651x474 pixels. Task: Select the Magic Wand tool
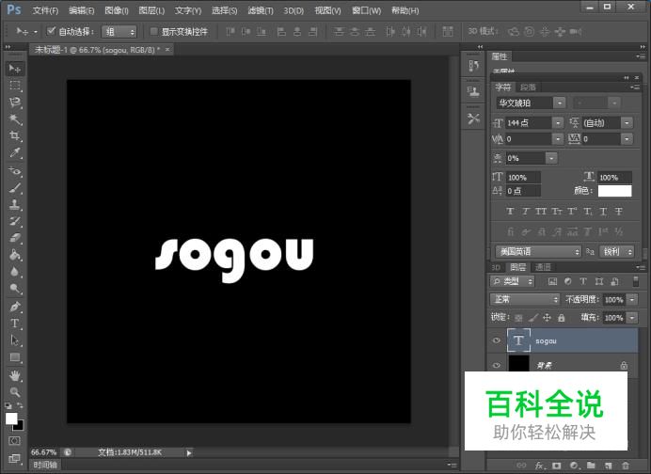point(15,119)
